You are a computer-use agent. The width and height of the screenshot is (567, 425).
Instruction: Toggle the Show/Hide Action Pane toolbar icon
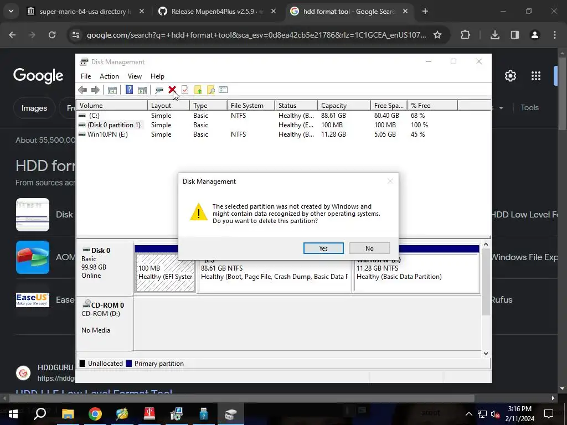142,90
